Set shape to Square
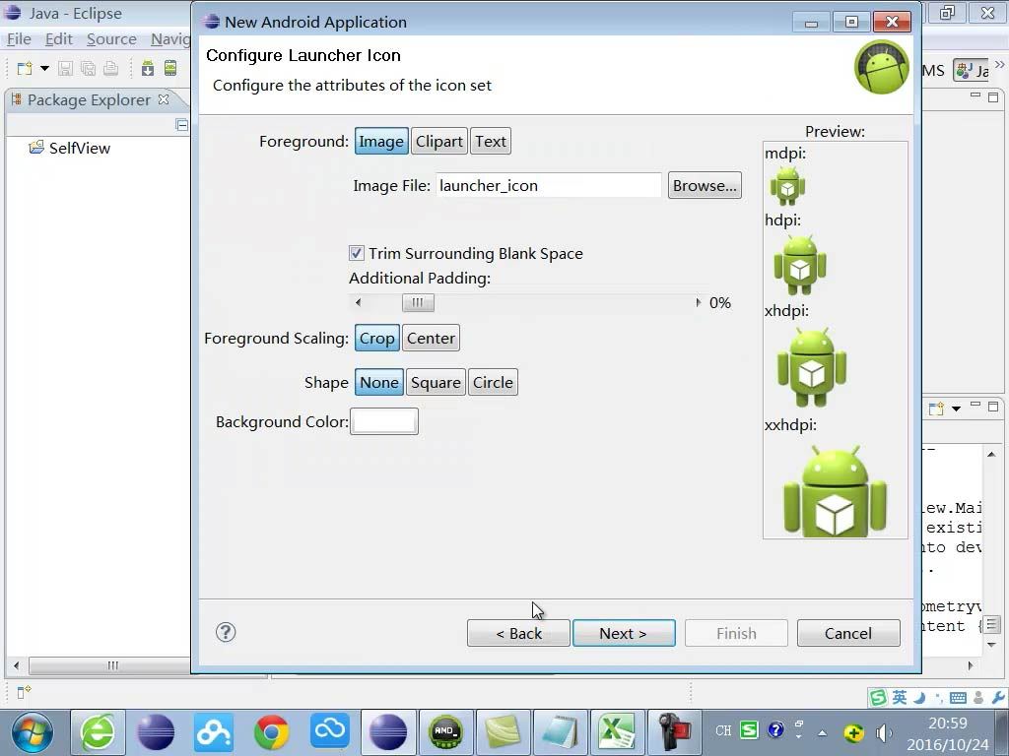Viewport: 1009px width, 756px height. point(436,383)
